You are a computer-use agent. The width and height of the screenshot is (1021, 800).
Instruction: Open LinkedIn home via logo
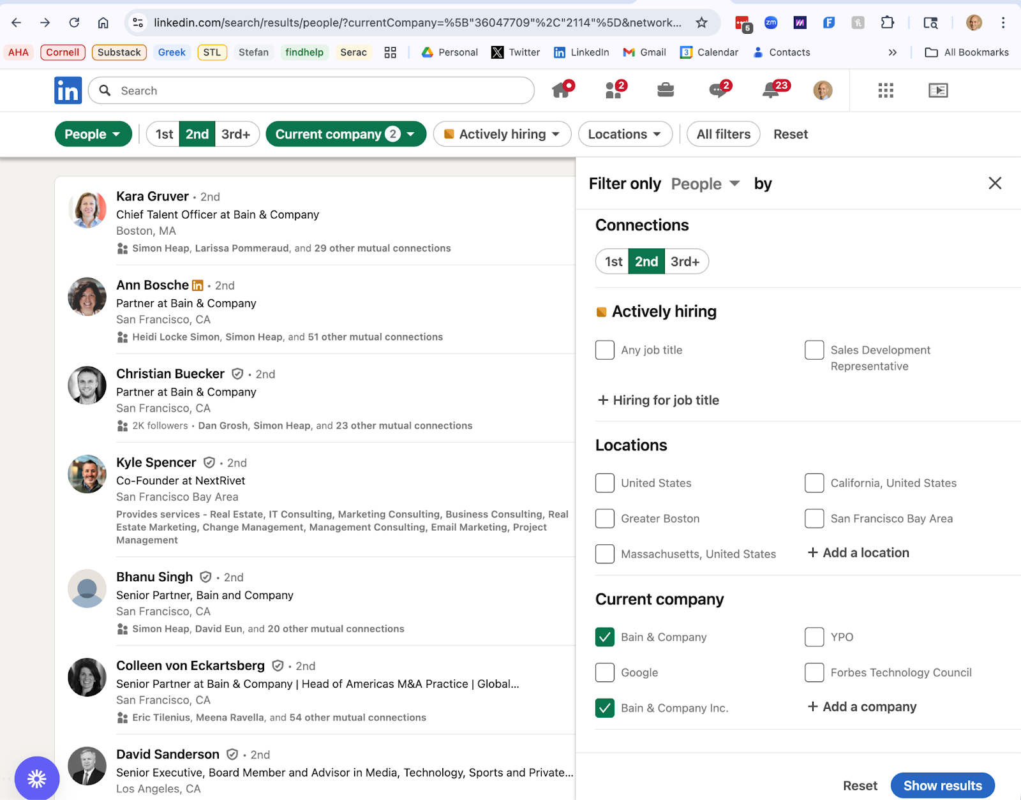click(x=68, y=90)
